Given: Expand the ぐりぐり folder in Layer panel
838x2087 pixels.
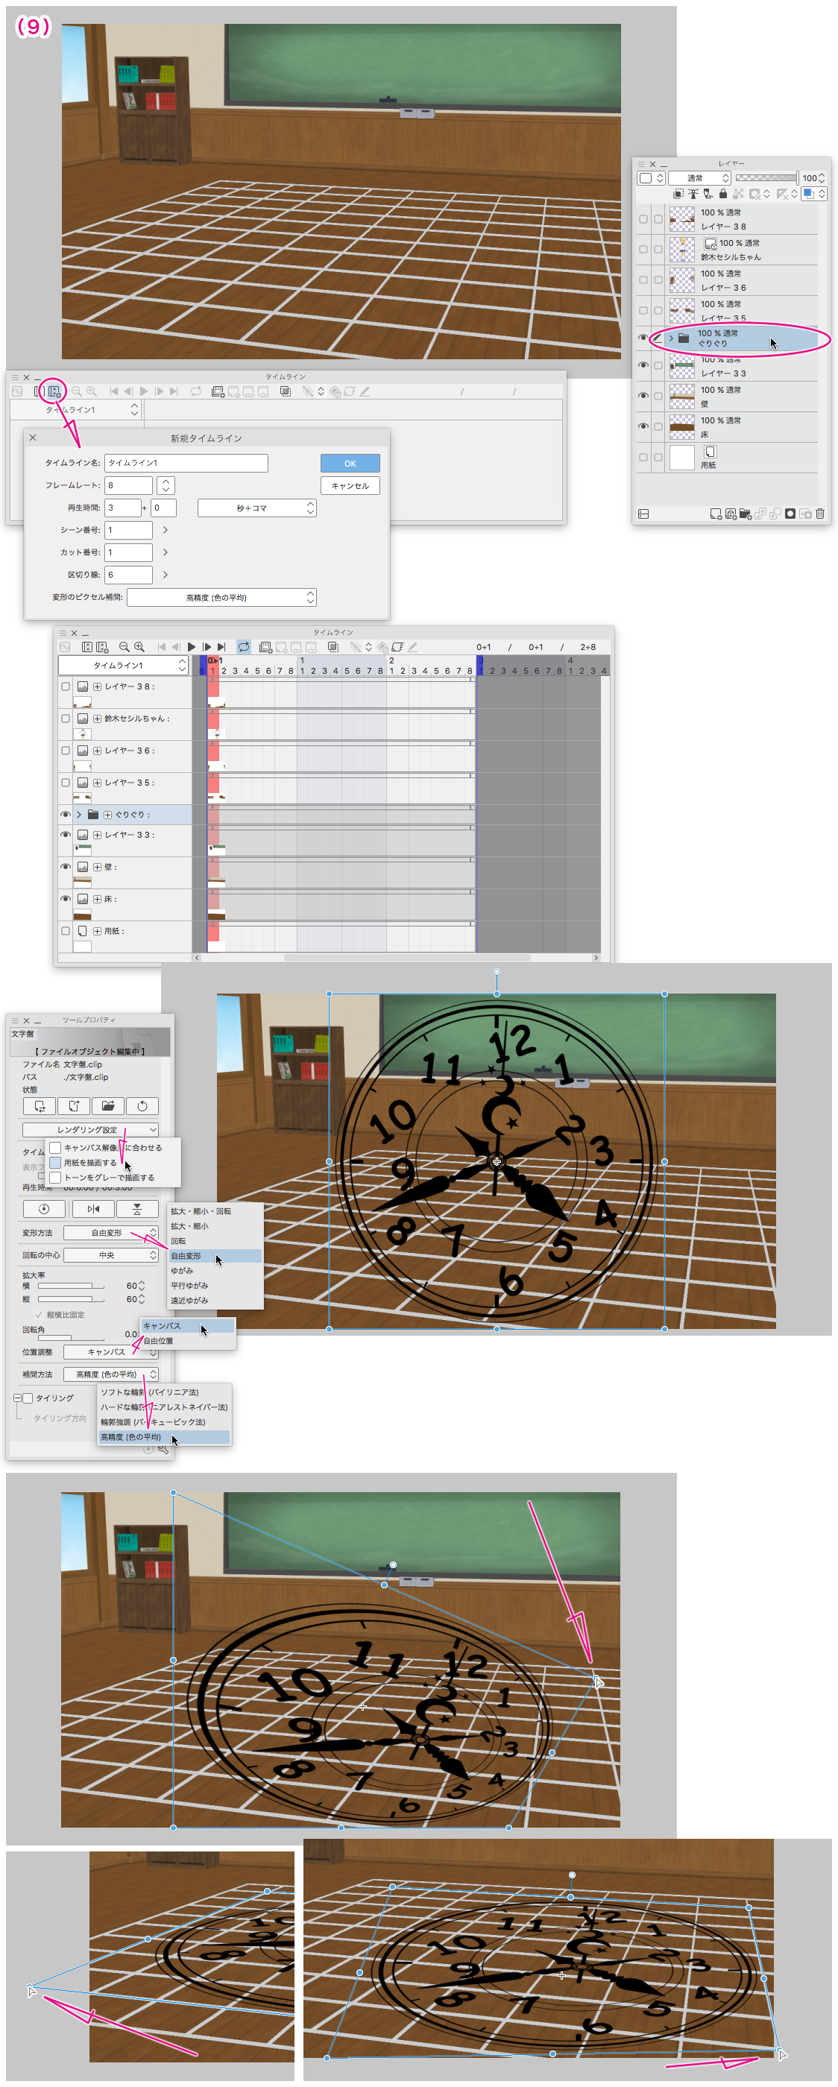Looking at the screenshot, I should [671, 338].
